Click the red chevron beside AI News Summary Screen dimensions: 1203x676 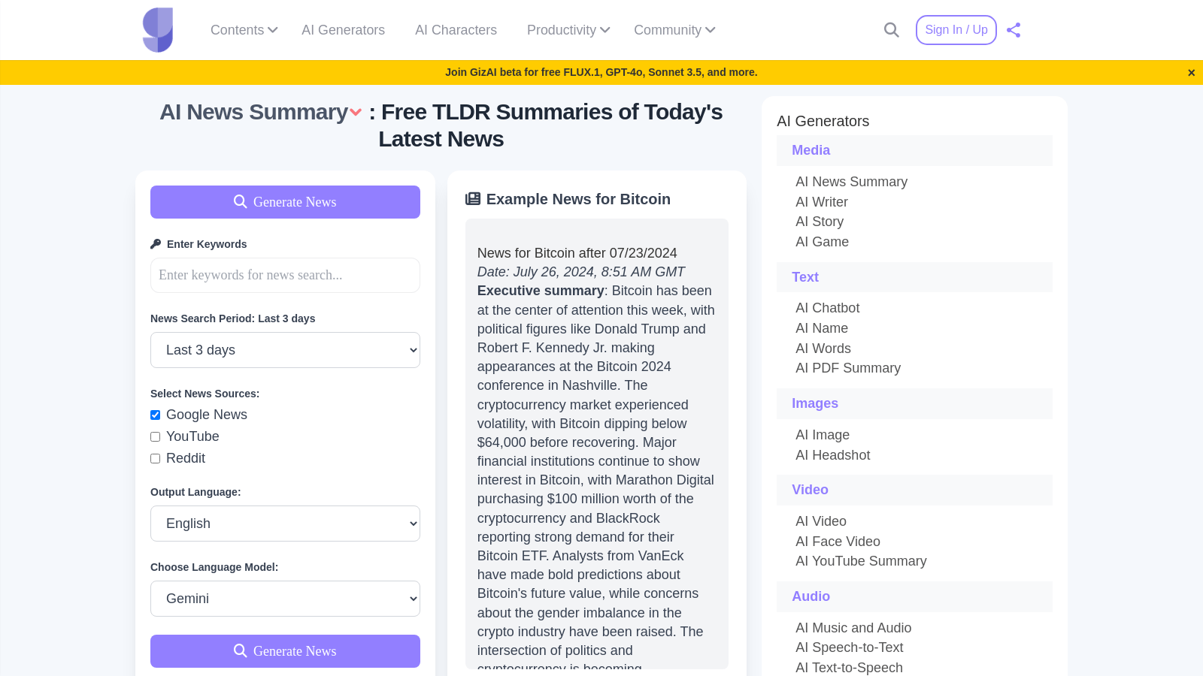click(x=356, y=113)
